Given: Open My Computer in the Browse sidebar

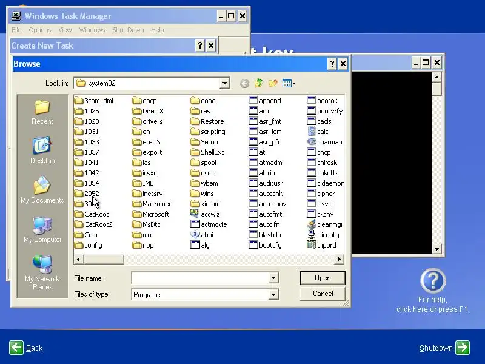Looking at the screenshot, I should click(42, 229).
